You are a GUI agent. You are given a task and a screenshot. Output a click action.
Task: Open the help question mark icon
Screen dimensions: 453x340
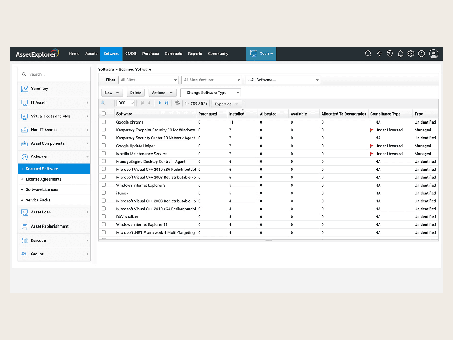(422, 54)
